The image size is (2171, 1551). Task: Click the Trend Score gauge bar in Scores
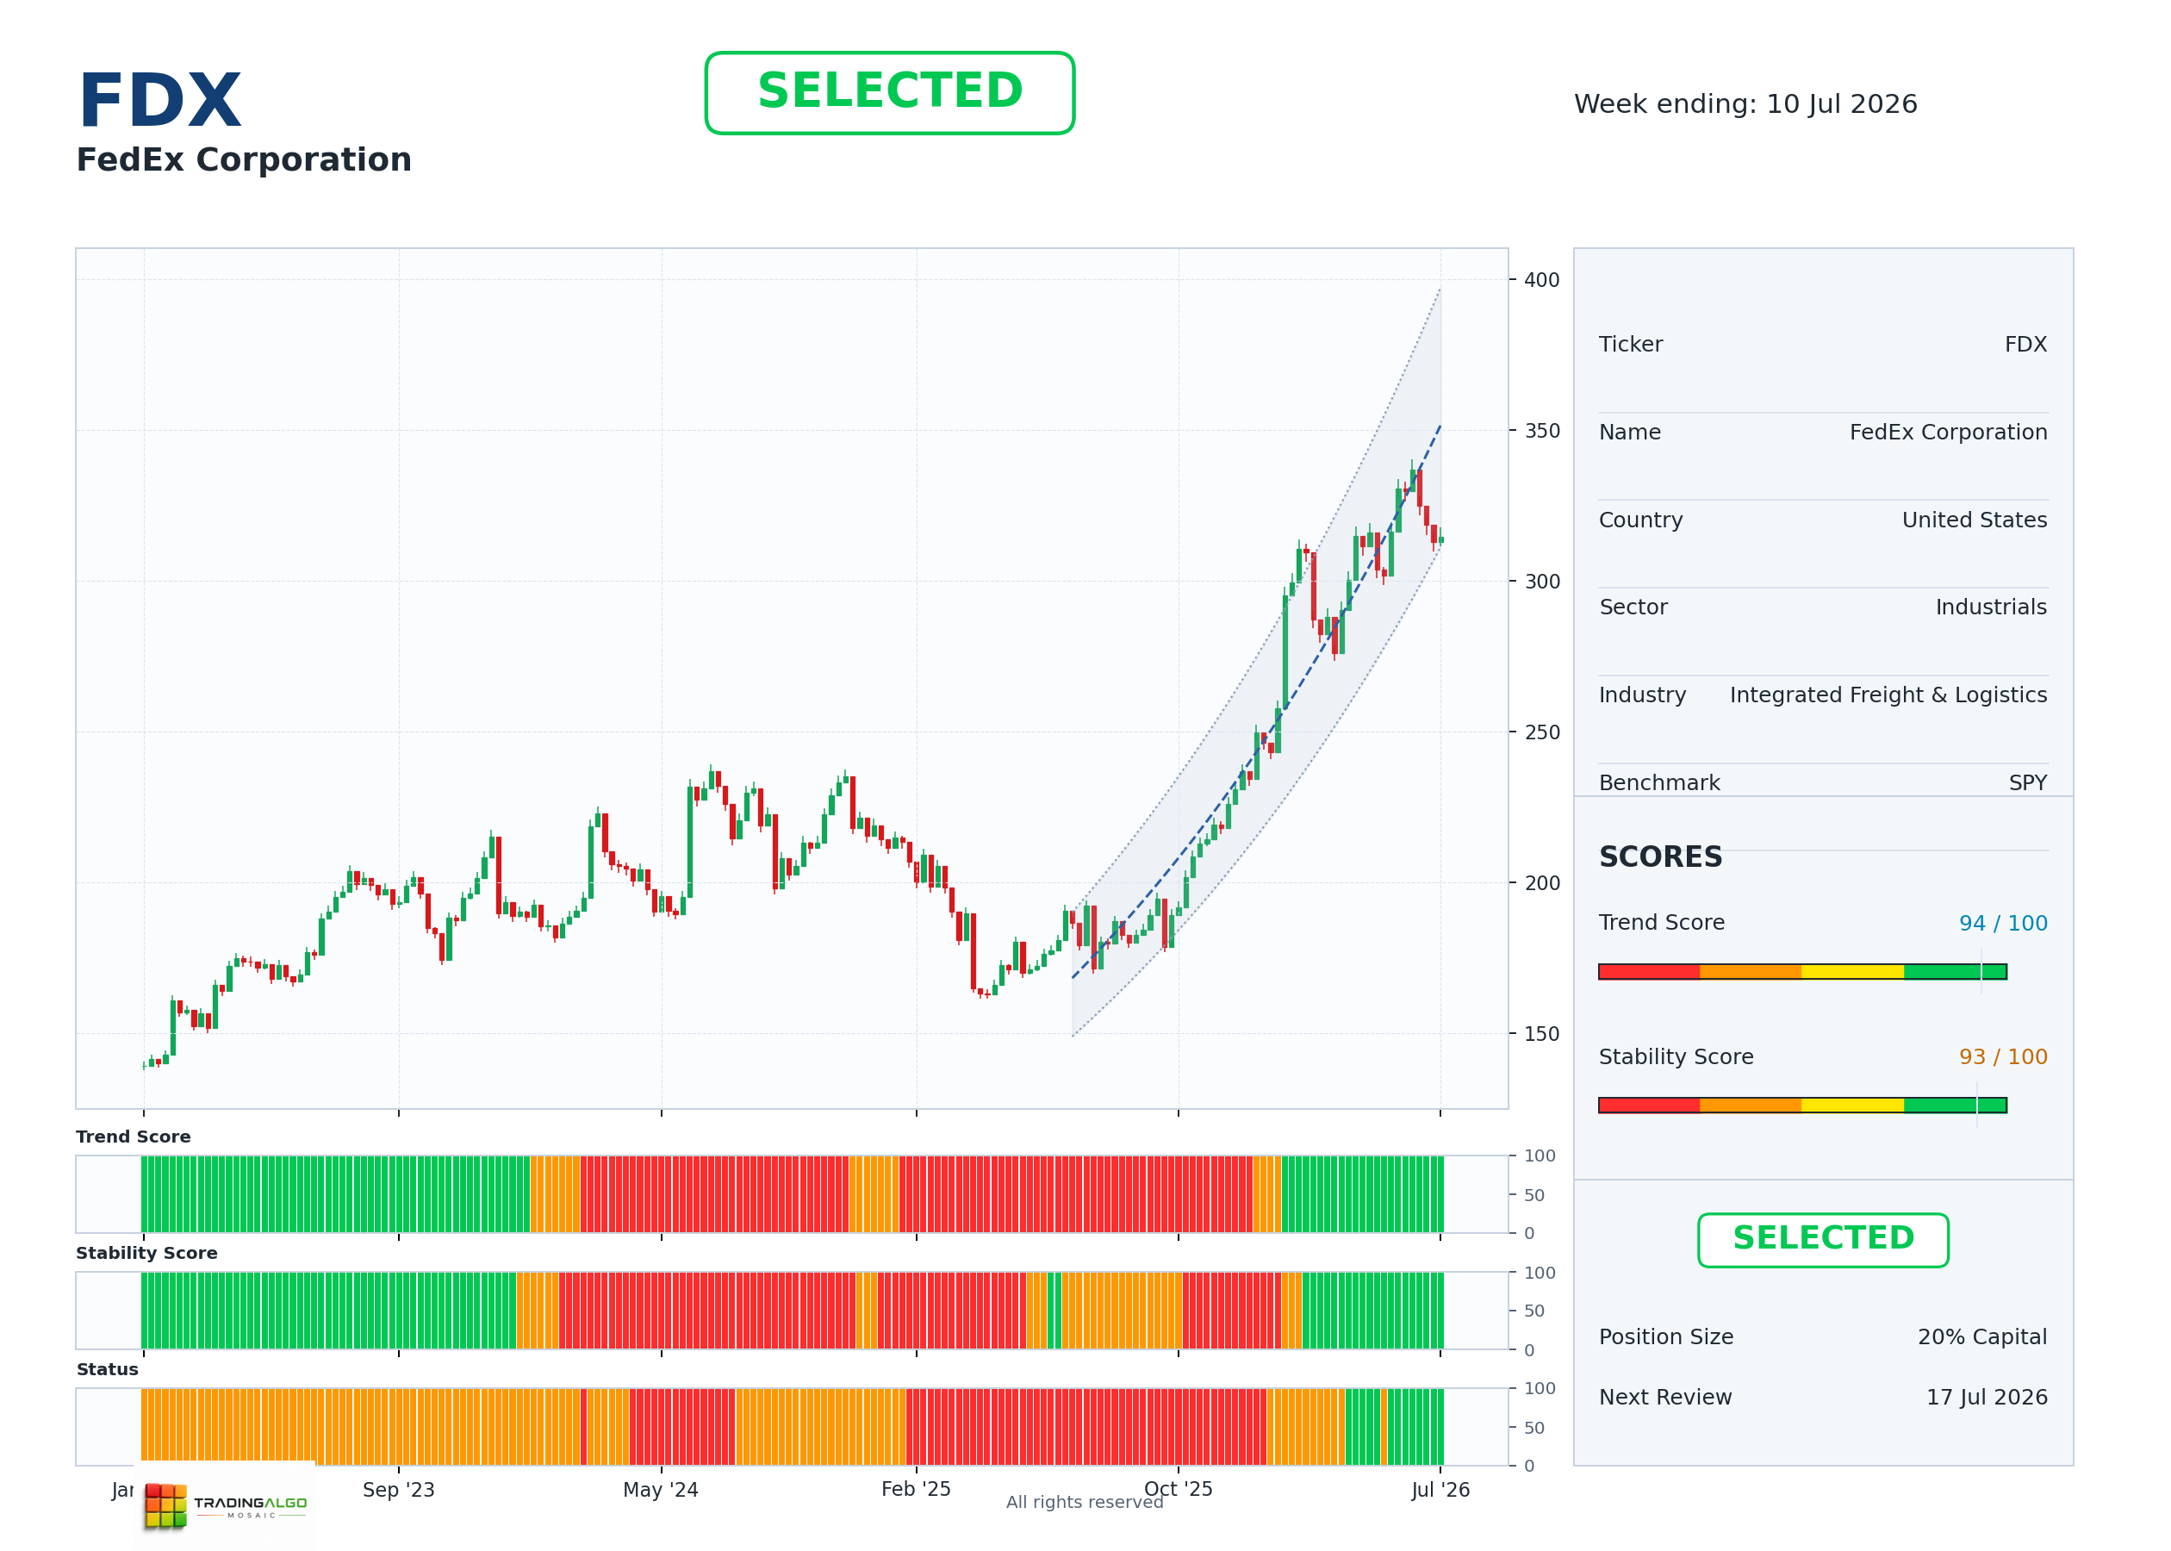[1802, 971]
